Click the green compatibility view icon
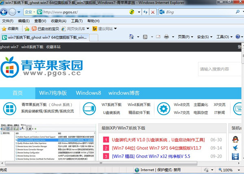 click(132, 12)
